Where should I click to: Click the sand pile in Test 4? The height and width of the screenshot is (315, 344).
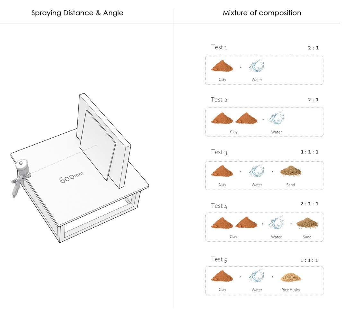point(307,223)
